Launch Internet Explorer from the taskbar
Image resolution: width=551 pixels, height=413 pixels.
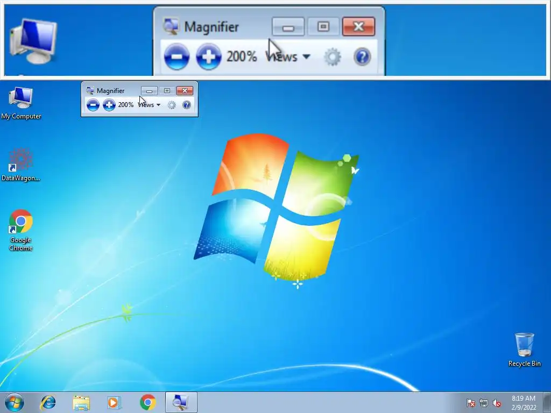point(48,402)
